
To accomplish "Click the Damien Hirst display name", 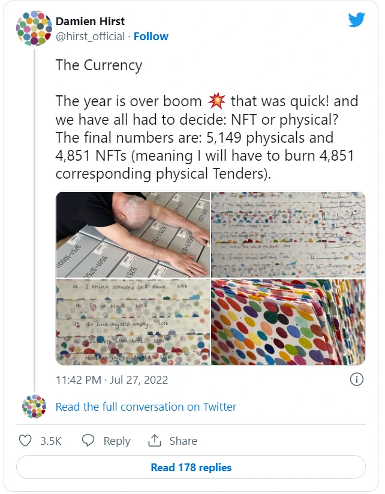I will 90,21.
